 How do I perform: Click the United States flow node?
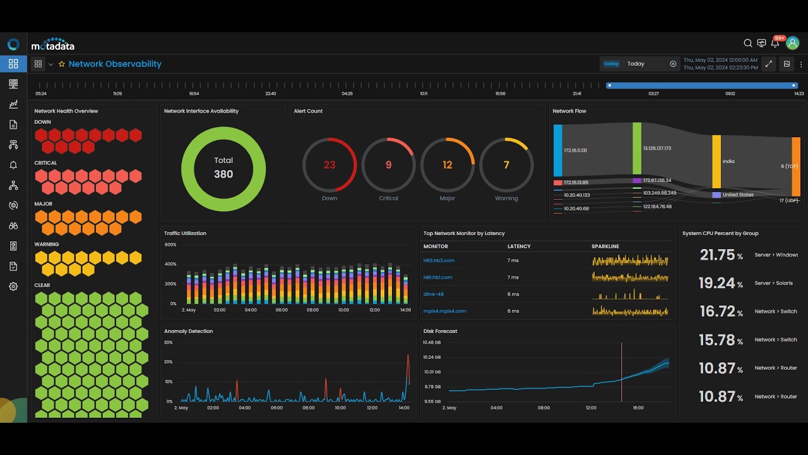716,195
